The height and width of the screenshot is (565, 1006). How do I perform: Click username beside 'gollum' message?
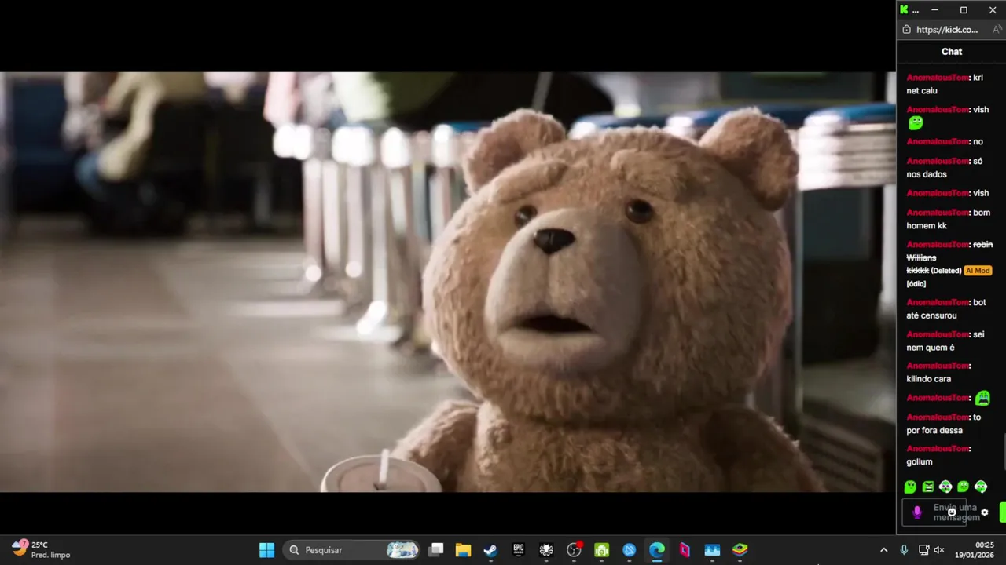point(938,449)
